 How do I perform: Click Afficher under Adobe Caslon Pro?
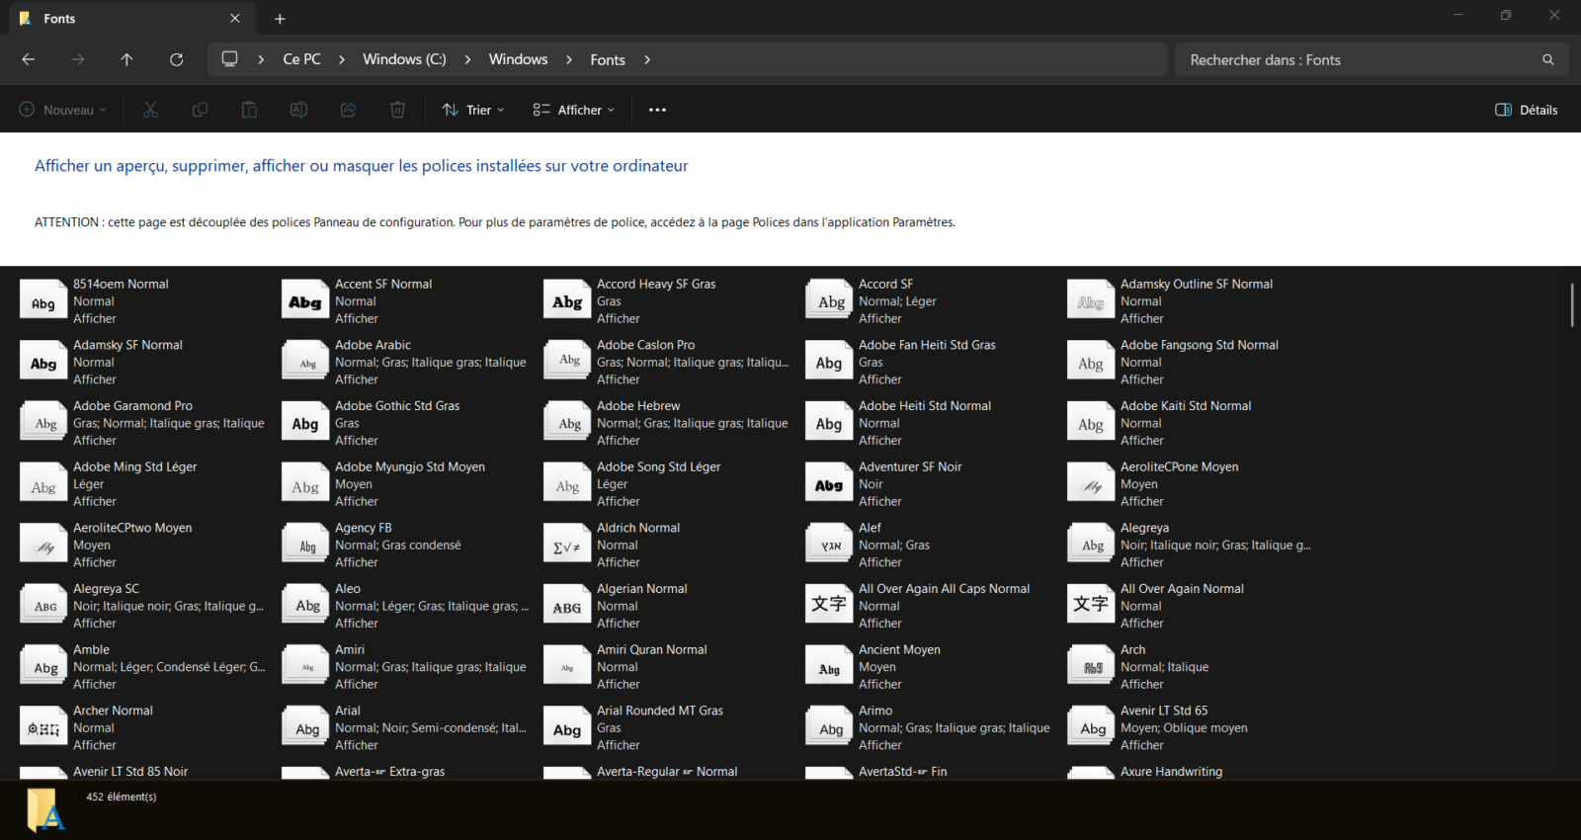point(619,379)
